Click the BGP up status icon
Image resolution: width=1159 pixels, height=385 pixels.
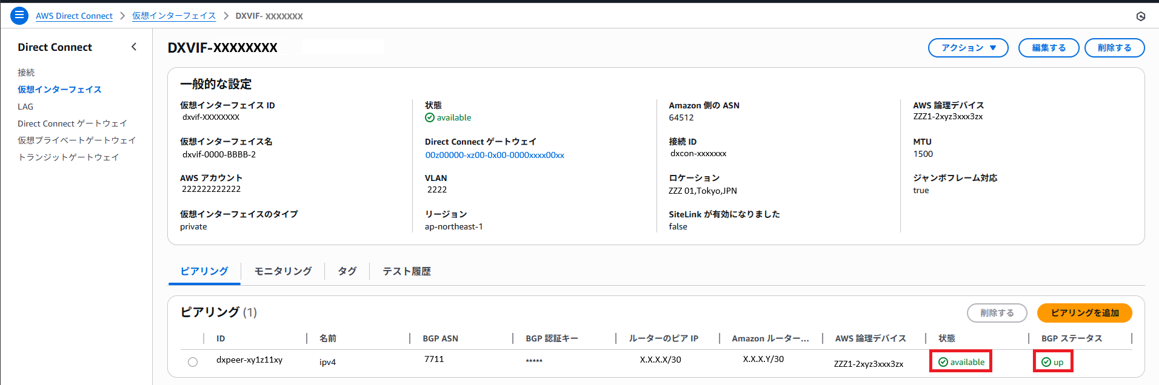pos(1046,362)
